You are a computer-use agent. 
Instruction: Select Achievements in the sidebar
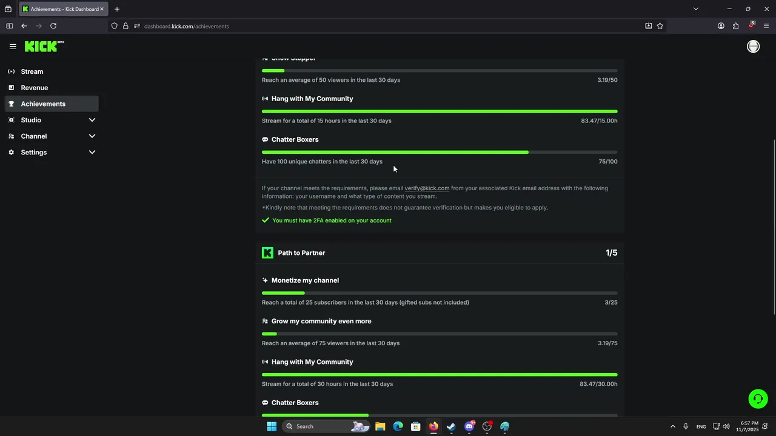[52, 104]
